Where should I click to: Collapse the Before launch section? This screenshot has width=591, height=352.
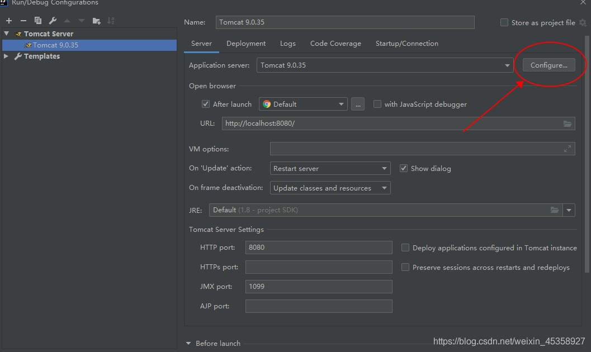[188, 344]
